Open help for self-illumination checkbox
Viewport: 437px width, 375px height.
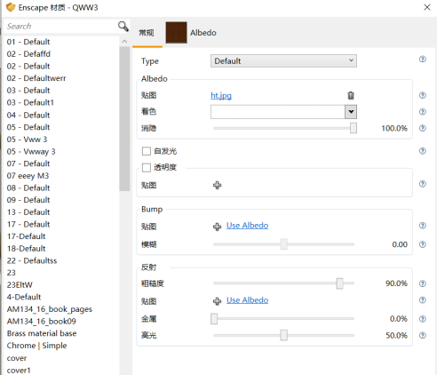pyautogui.click(x=423, y=151)
